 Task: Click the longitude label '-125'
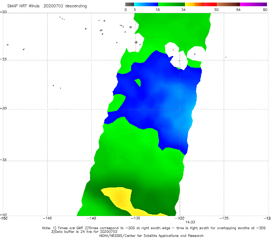click(x=224, y=218)
